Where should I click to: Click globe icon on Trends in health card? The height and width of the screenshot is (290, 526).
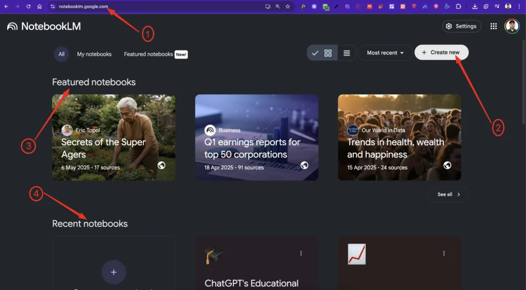447,165
